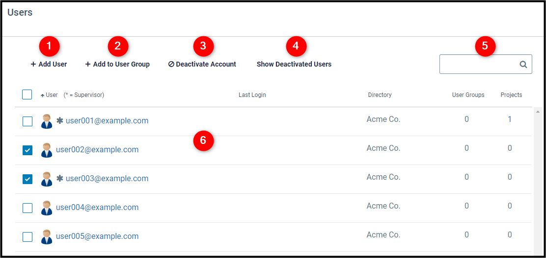546x258 pixels.
Task: Sort by User Groups column header
Action: 468,95
